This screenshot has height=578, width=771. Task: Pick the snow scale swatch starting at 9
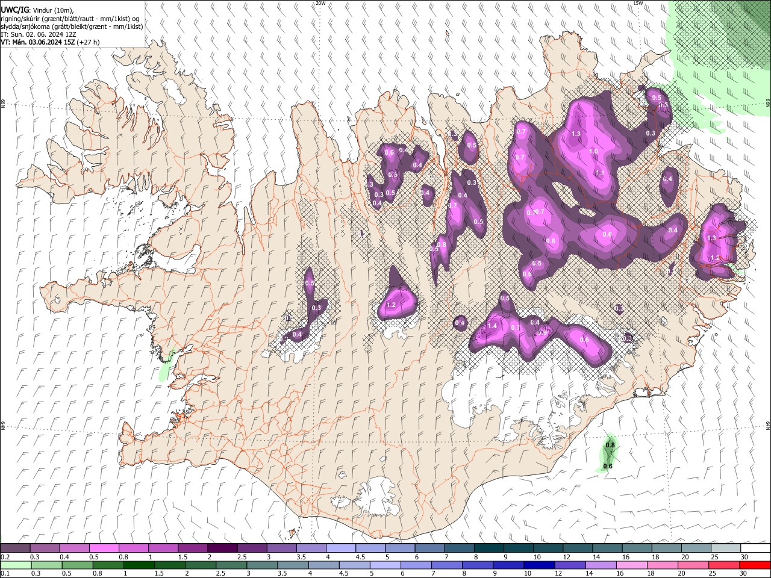click(x=518, y=548)
